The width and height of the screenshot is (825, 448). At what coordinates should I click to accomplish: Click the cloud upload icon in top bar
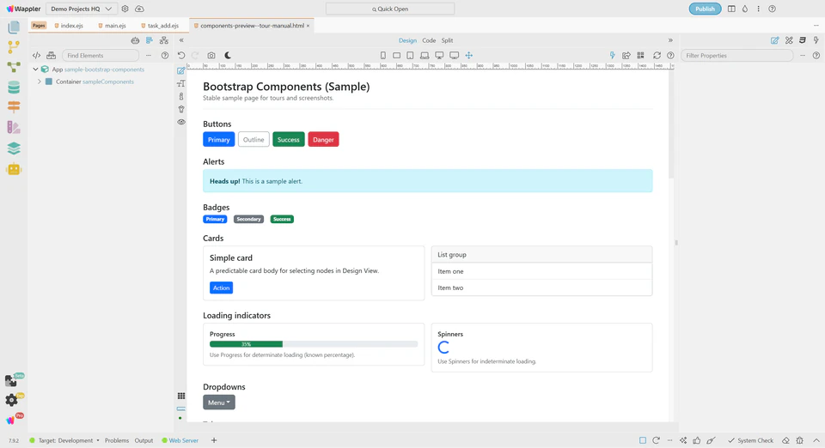point(139,9)
